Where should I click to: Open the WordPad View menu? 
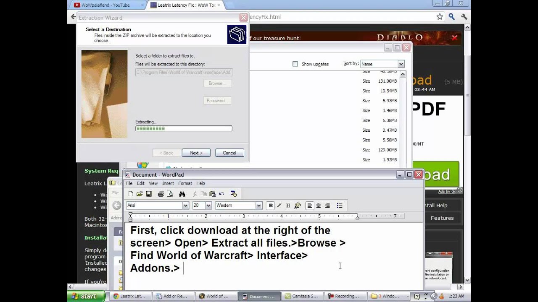pos(153,183)
